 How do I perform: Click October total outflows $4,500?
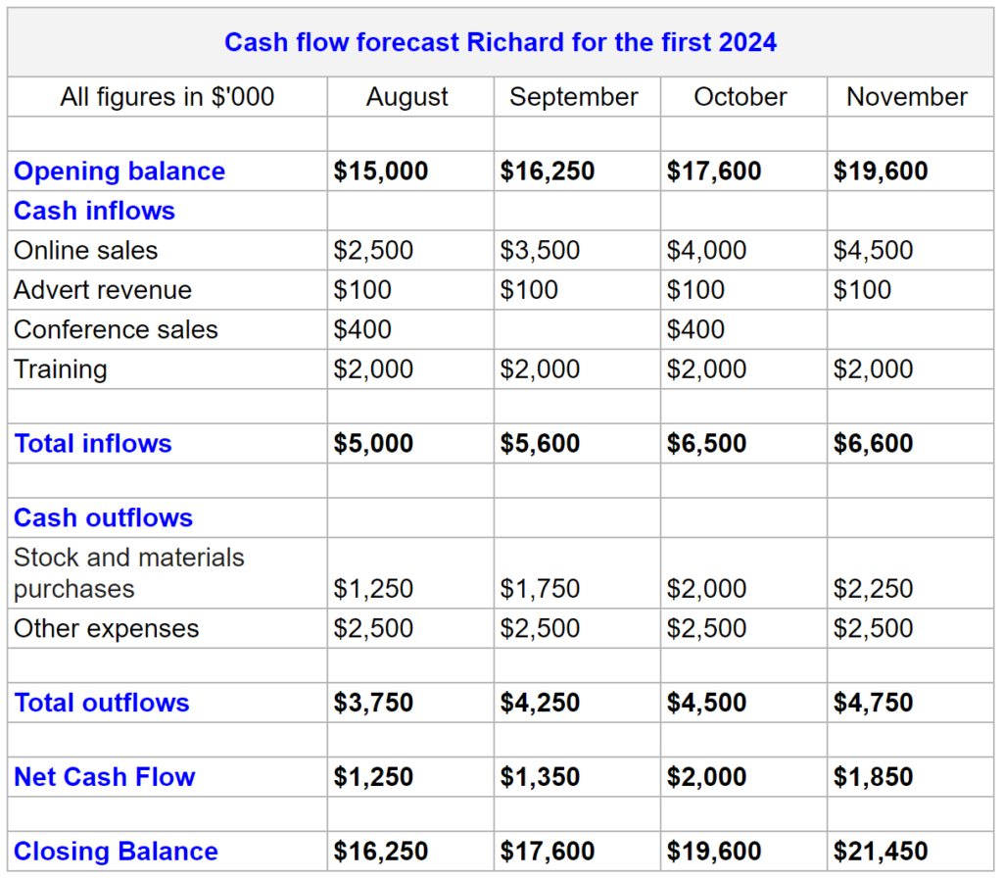(x=706, y=703)
